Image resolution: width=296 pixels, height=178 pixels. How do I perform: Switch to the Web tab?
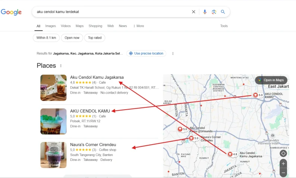110,26
